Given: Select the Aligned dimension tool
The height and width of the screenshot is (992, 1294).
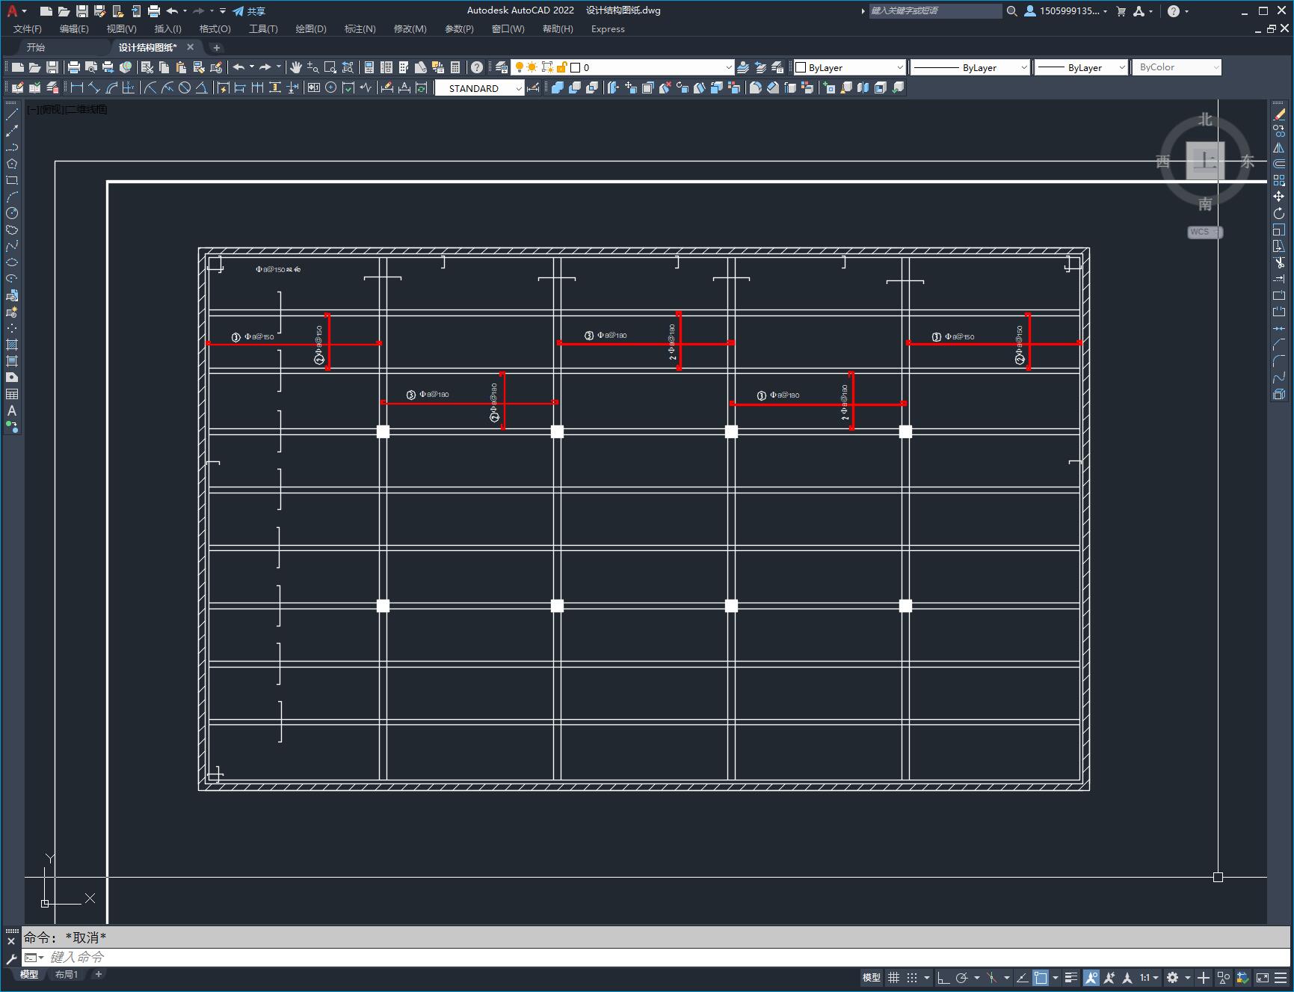Looking at the screenshot, I should click(94, 88).
